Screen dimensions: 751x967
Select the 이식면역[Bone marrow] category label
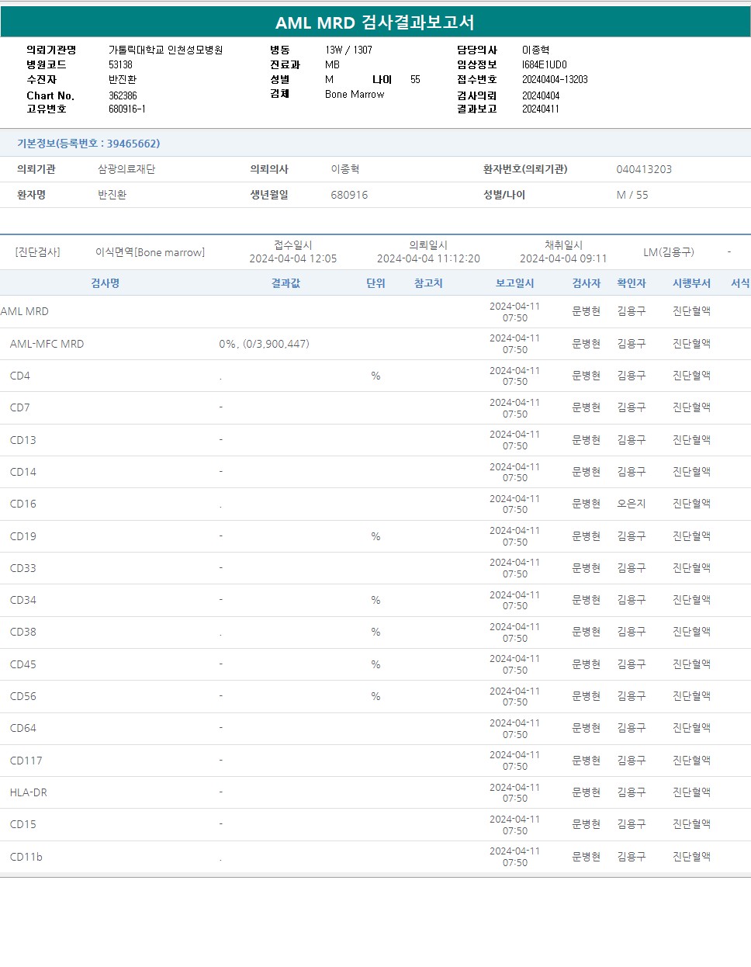[x=150, y=252]
